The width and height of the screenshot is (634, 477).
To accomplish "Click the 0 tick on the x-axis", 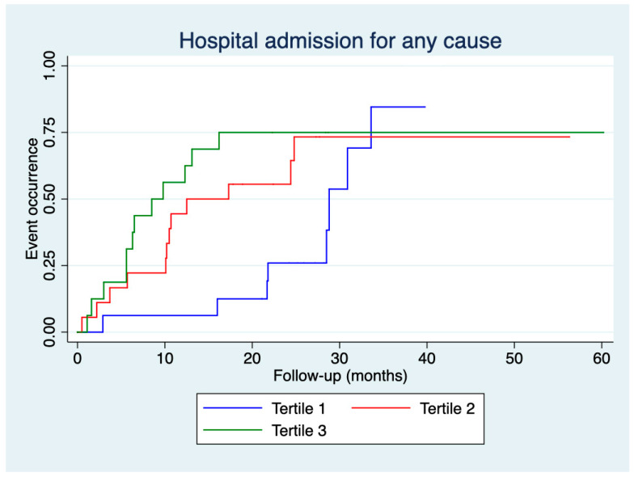I will 78,358.
